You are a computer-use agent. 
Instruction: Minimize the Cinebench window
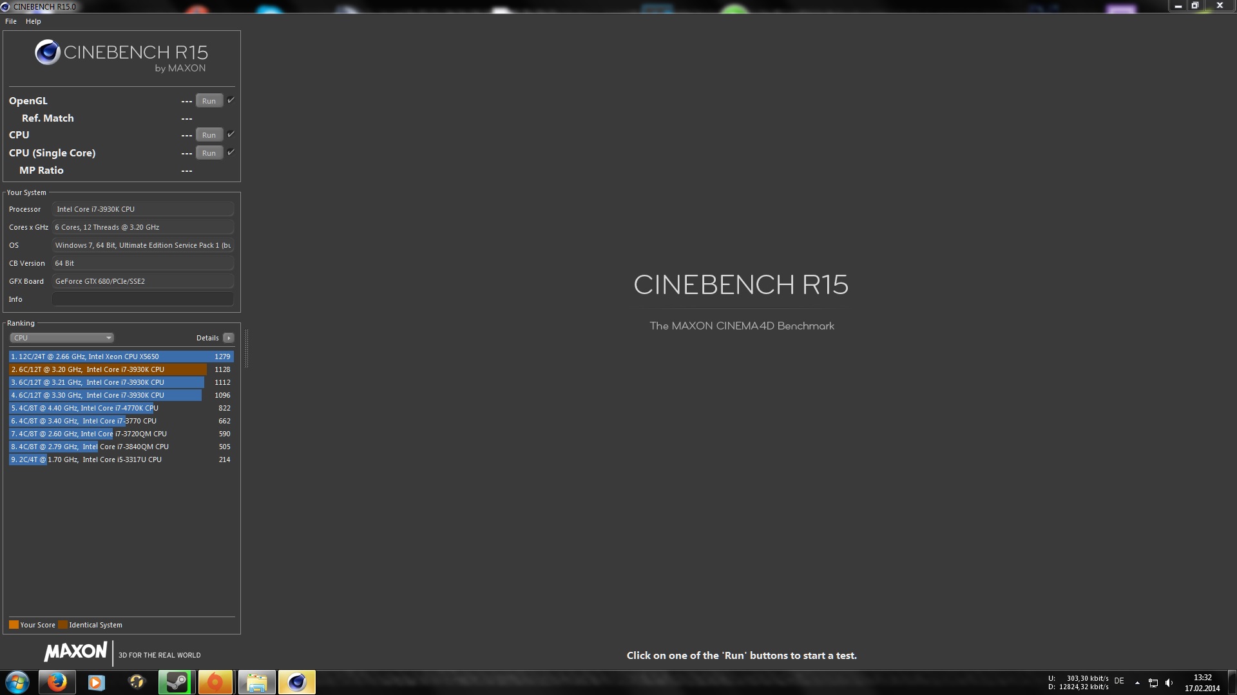tap(1178, 6)
